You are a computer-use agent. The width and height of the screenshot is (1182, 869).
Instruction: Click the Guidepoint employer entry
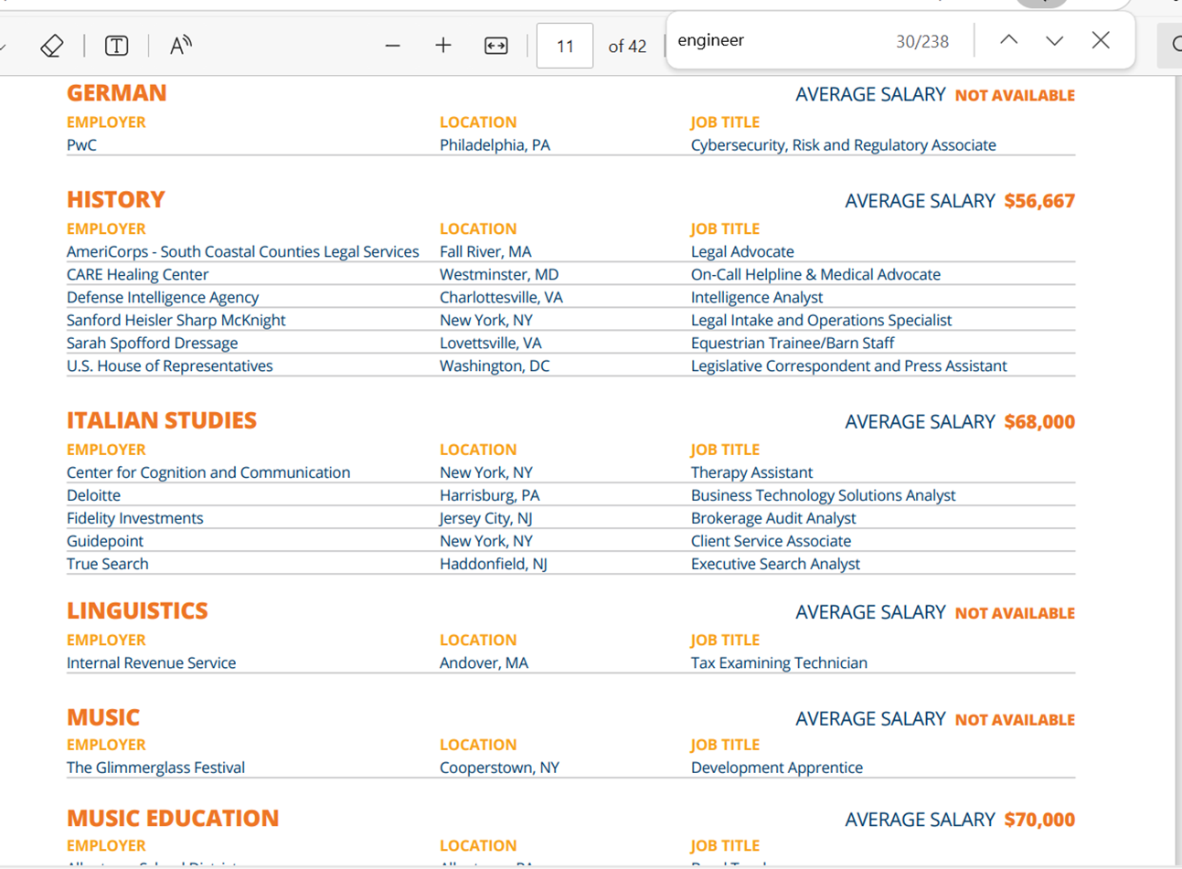[105, 541]
